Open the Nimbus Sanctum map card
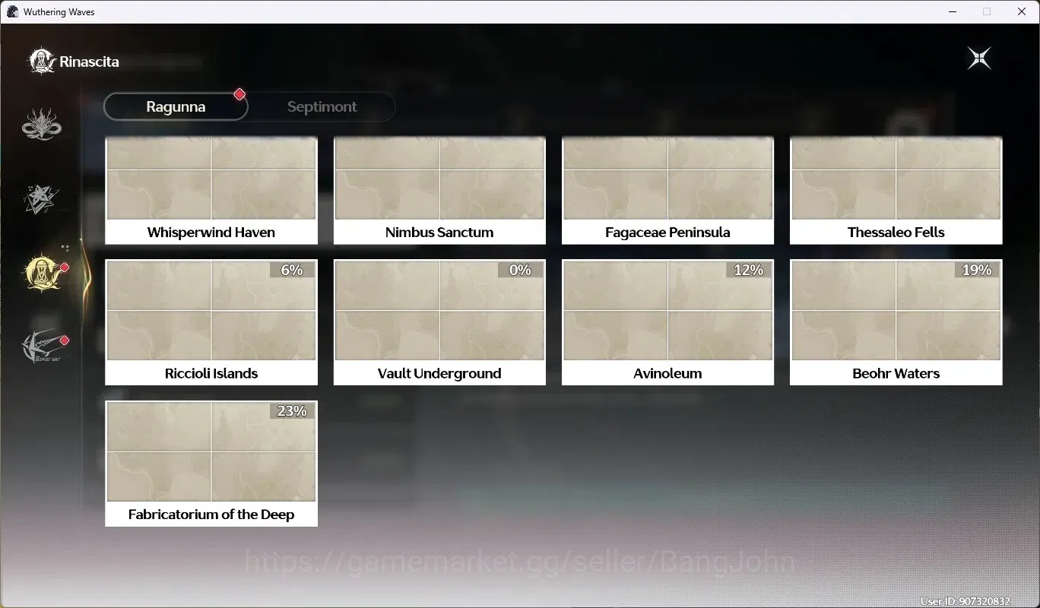1040x608 pixels. [x=439, y=191]
